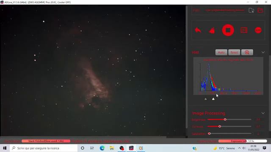
Task: Stop stacking with the round stop button
Action: click(x=228, y=30)
